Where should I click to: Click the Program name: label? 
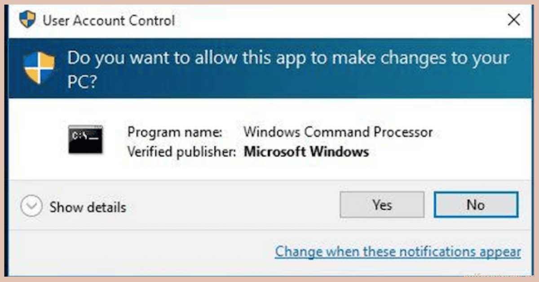[x=175, y=132]
